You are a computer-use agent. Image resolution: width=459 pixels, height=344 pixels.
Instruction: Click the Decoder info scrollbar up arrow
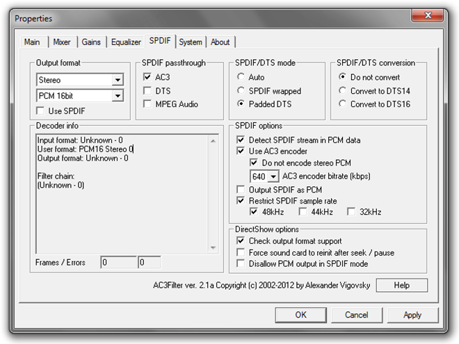point(213,141)
